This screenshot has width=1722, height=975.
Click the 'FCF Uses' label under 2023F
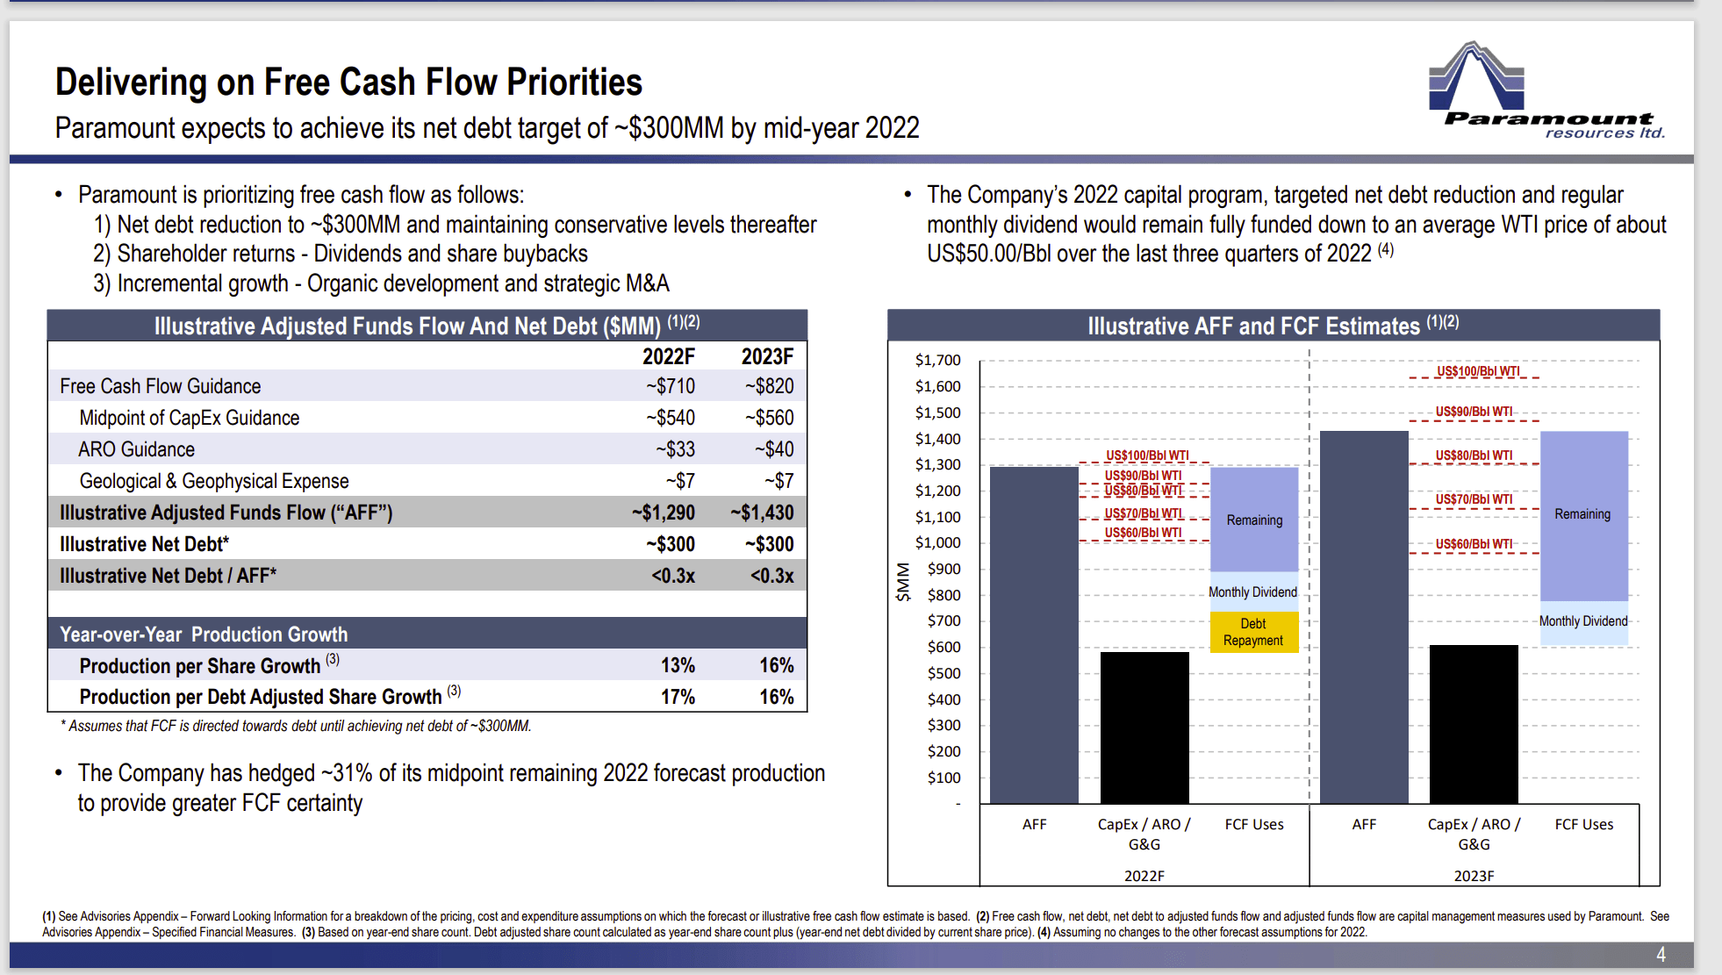1584,824
